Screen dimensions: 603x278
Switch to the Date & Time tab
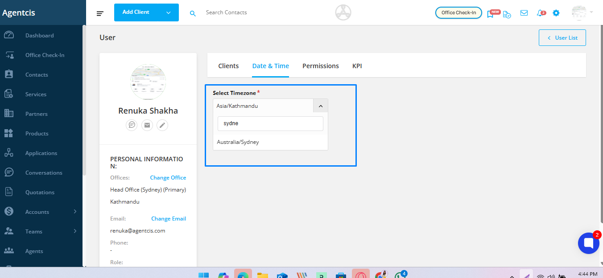271,66
